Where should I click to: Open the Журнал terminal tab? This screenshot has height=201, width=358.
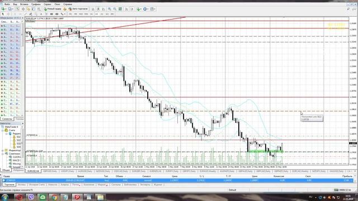tap(158, 185)
